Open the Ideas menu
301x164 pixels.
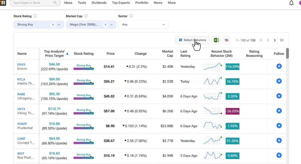(68, 3)
